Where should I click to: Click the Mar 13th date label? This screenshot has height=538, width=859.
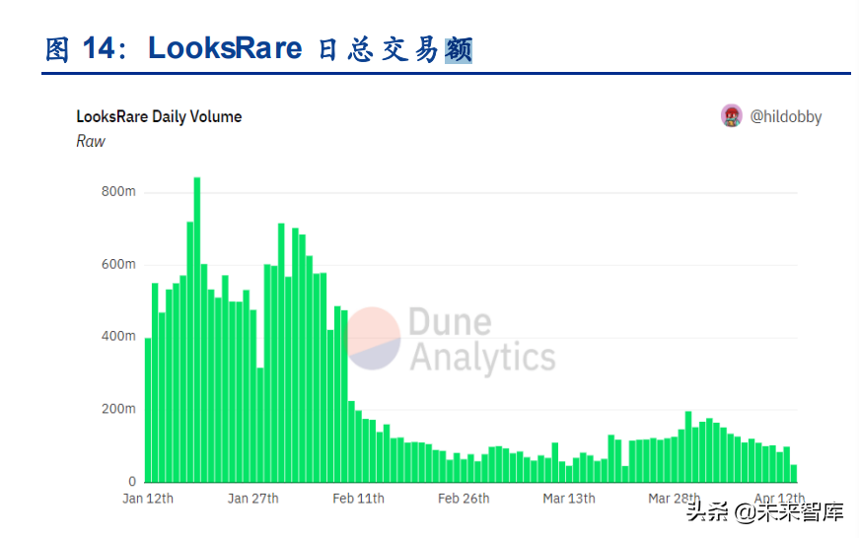(x=569, y=499)
